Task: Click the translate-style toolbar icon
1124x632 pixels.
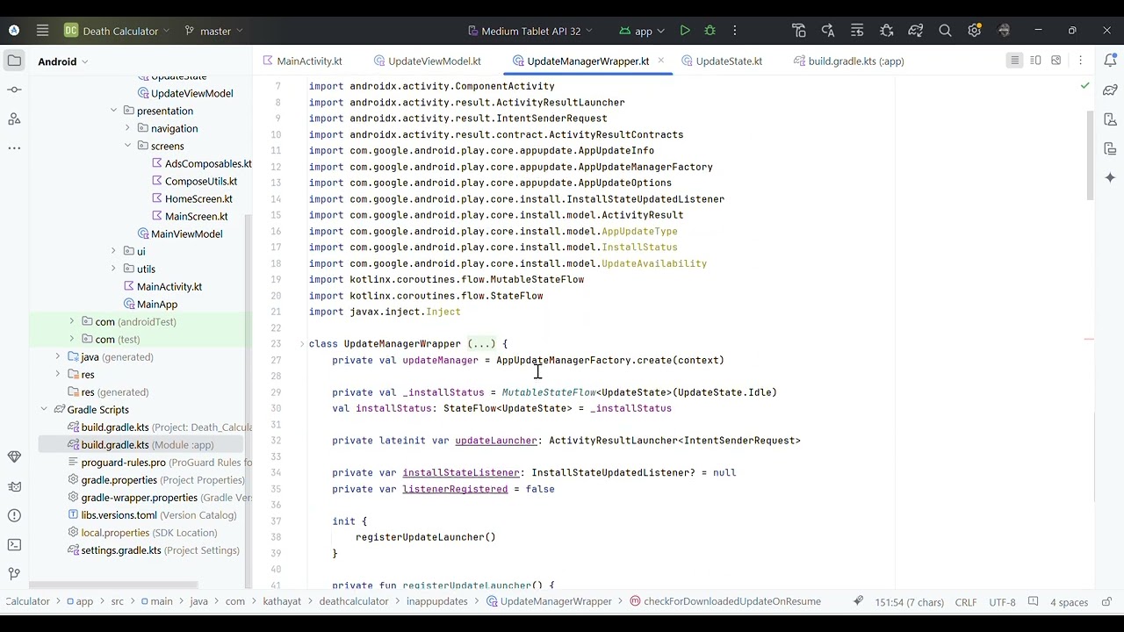Action: 828,31
